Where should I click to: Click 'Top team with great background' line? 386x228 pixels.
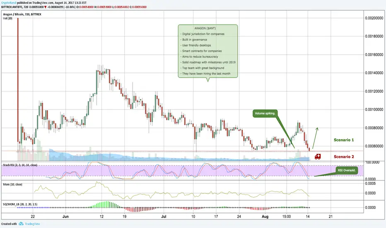tap(203, 68)
